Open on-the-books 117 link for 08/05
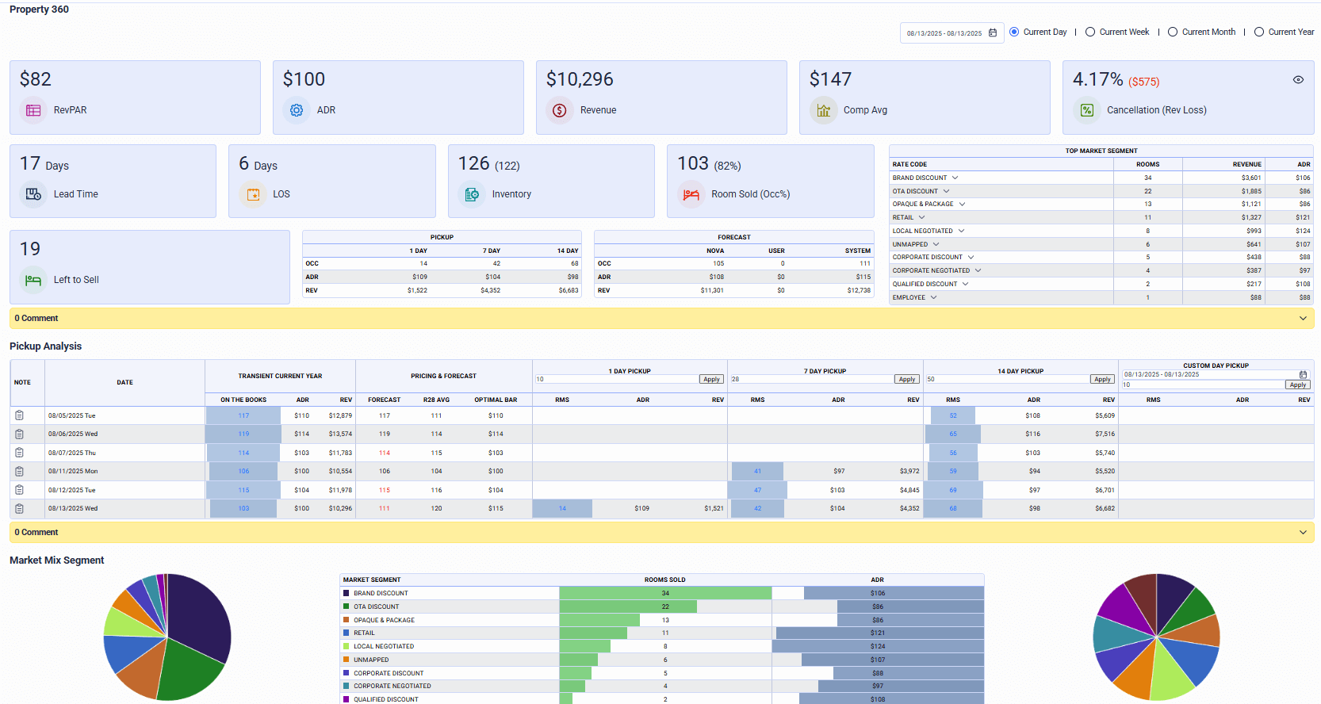This screenshot has width=1321, height=704. (x=243, y=415)
